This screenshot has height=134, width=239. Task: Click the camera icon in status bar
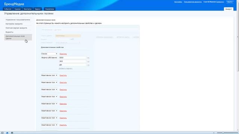pyautogui.click(x=12, y=133)
